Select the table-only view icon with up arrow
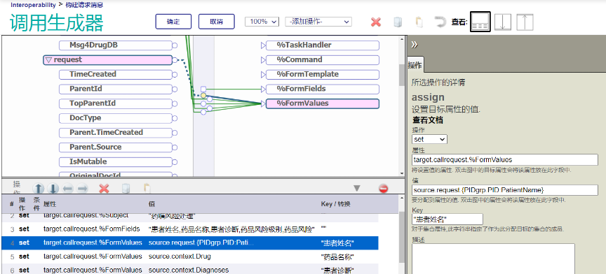Image resolution: width=606 pixels, height=274 pixels. click(525, 22)
